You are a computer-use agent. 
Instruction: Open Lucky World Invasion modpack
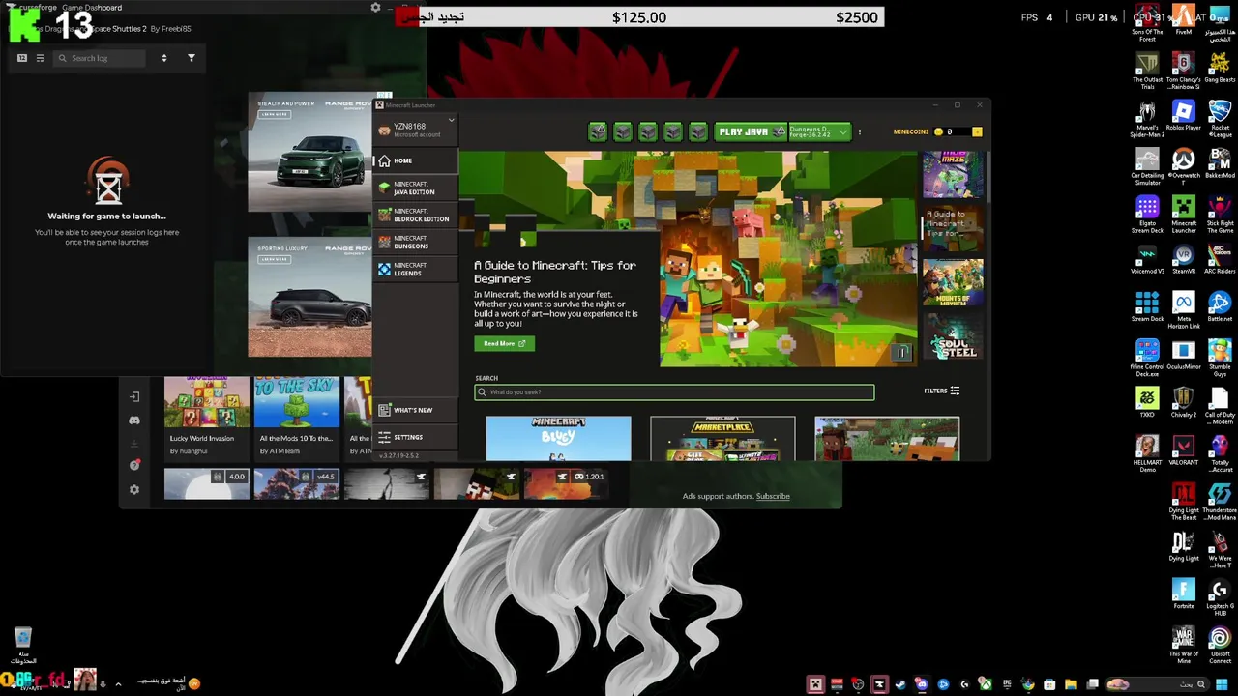click(x=206, y=416)
